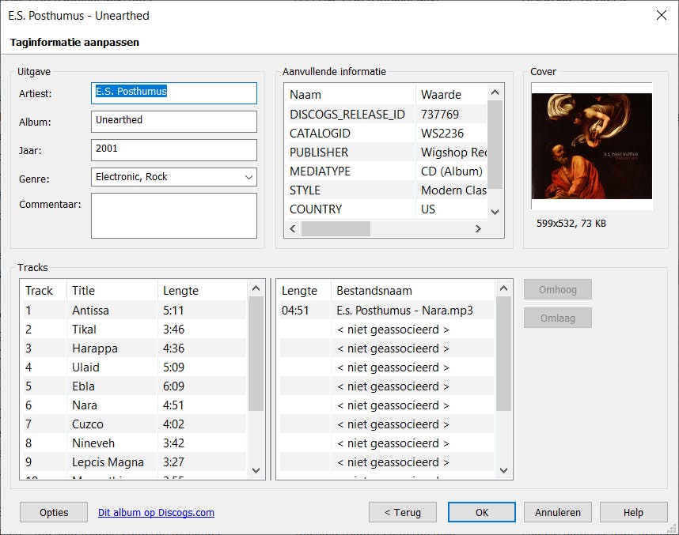Click horizontal scrollbar thumb of additional info
The width and height of the screenshot is (679, 535).
[x=336, y=229]
